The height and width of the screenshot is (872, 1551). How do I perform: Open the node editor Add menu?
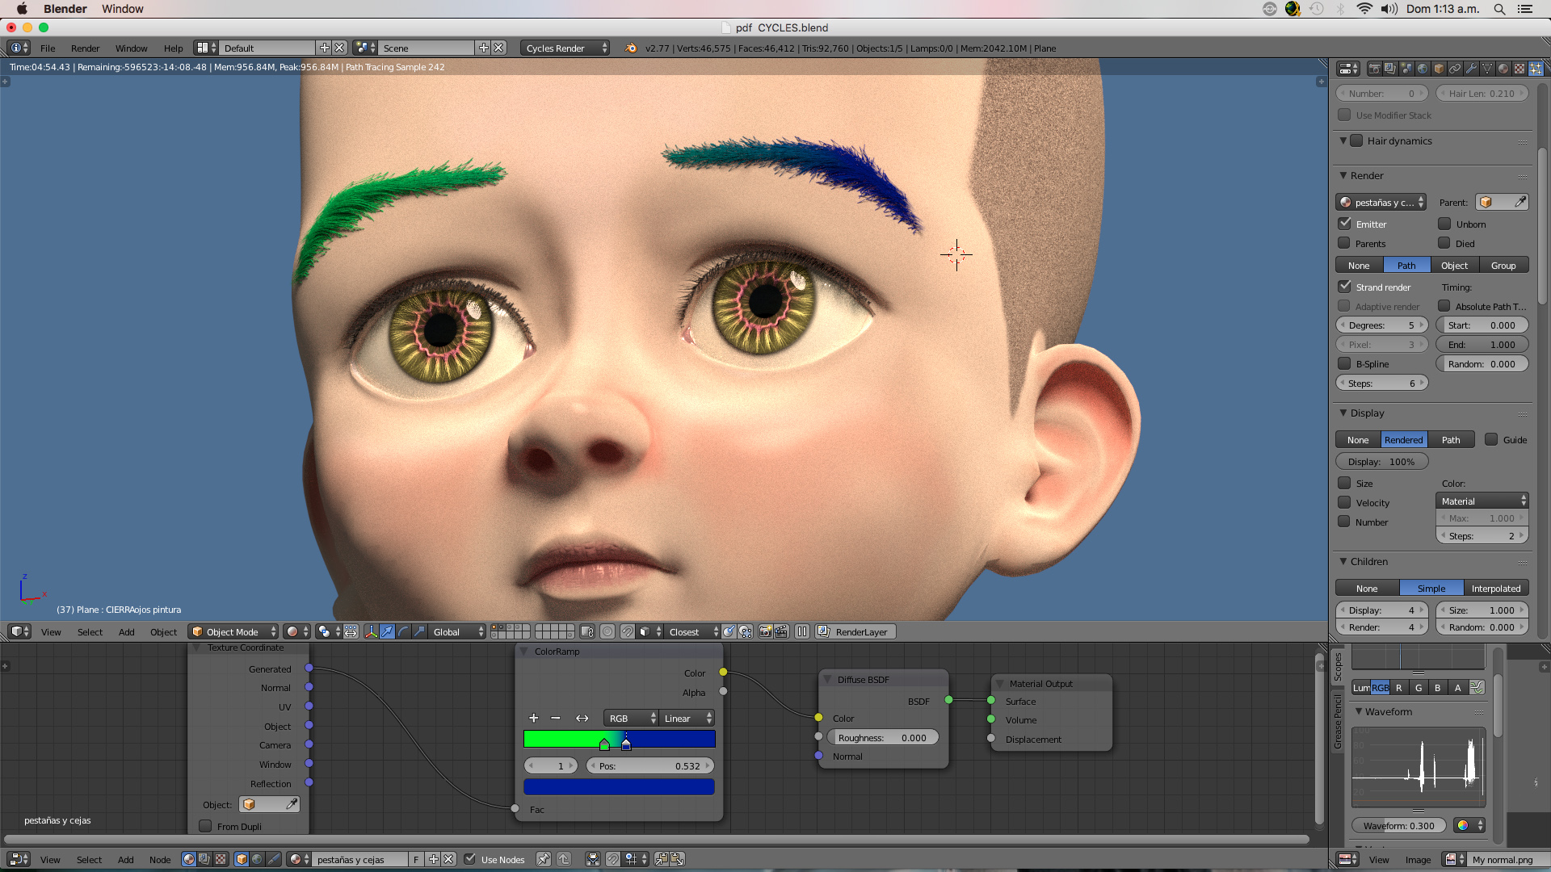point(125,860)
